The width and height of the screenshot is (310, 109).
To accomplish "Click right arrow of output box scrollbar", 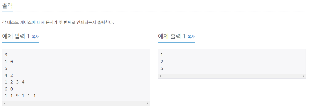I will 303,76.
